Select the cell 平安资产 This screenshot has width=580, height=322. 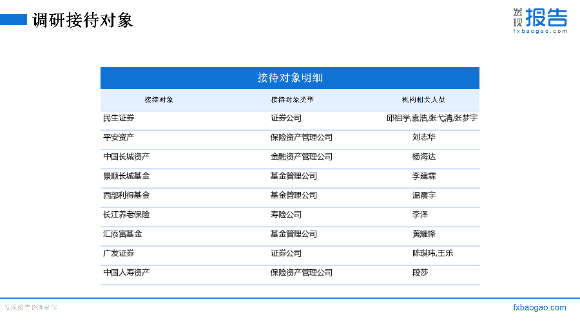(119, 137)
